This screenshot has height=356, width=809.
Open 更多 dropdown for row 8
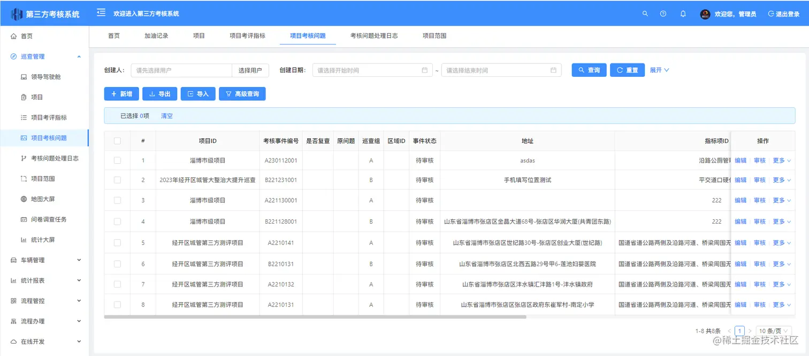coord(781,304)
